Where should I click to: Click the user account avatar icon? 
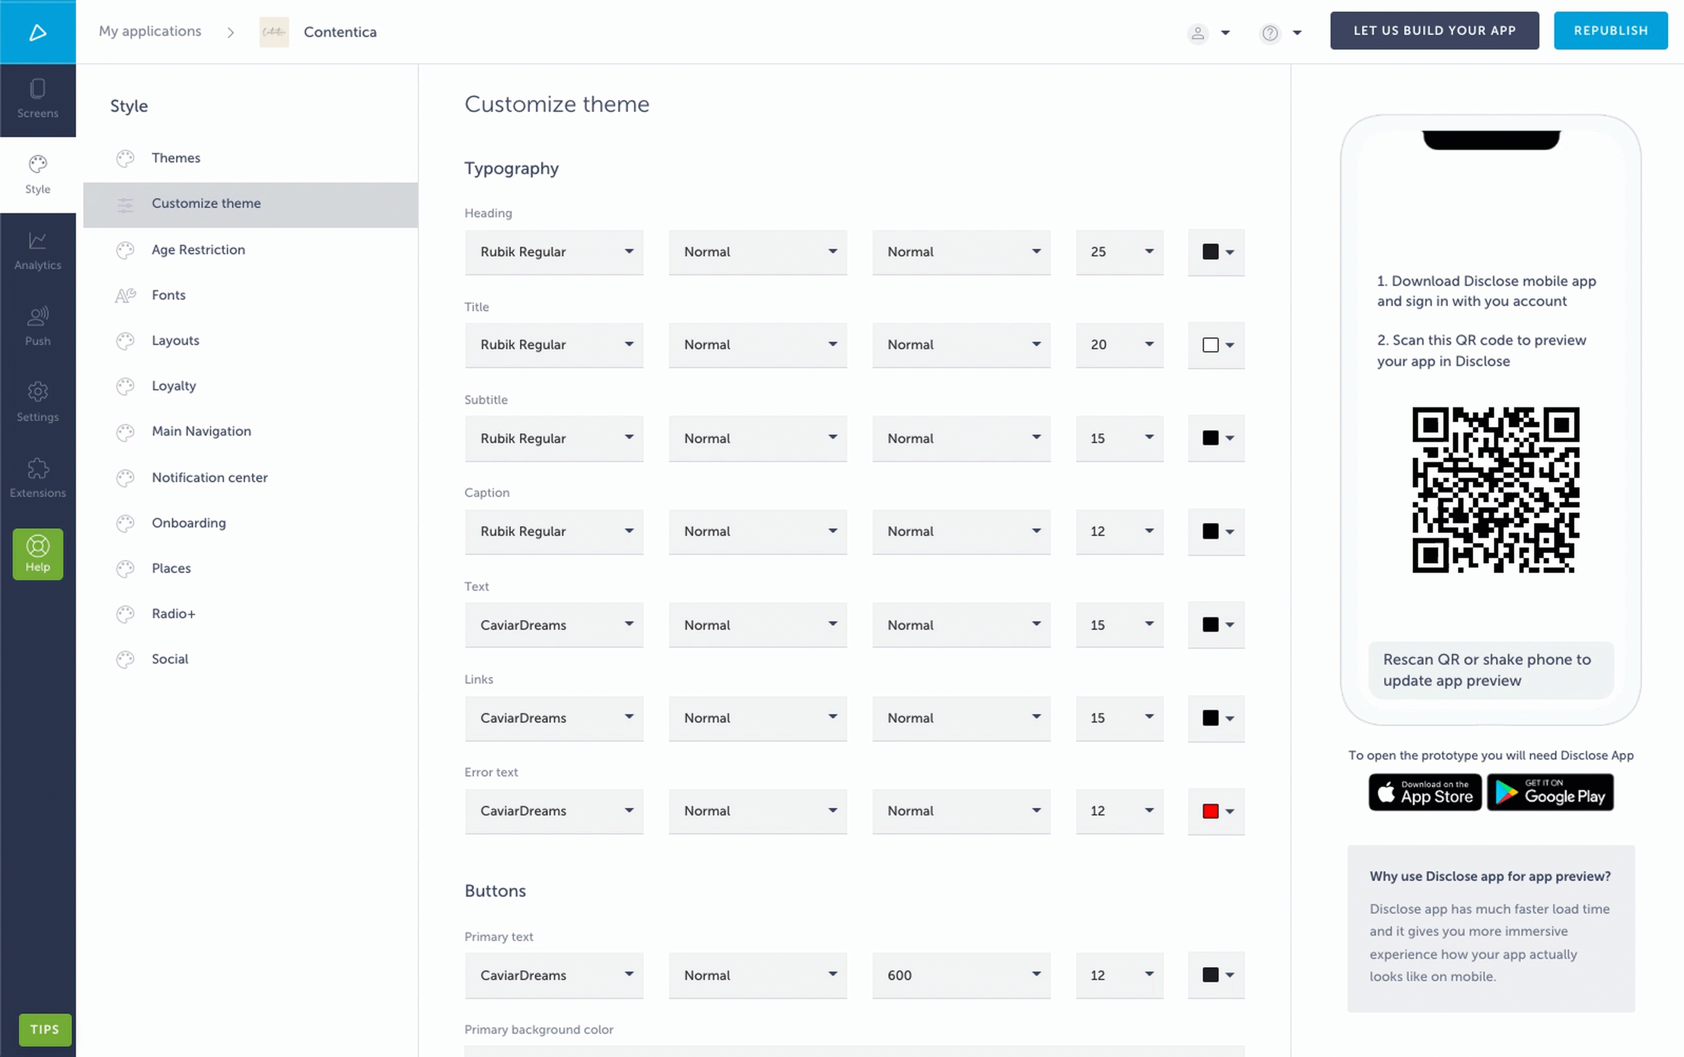pos(1198,33)
